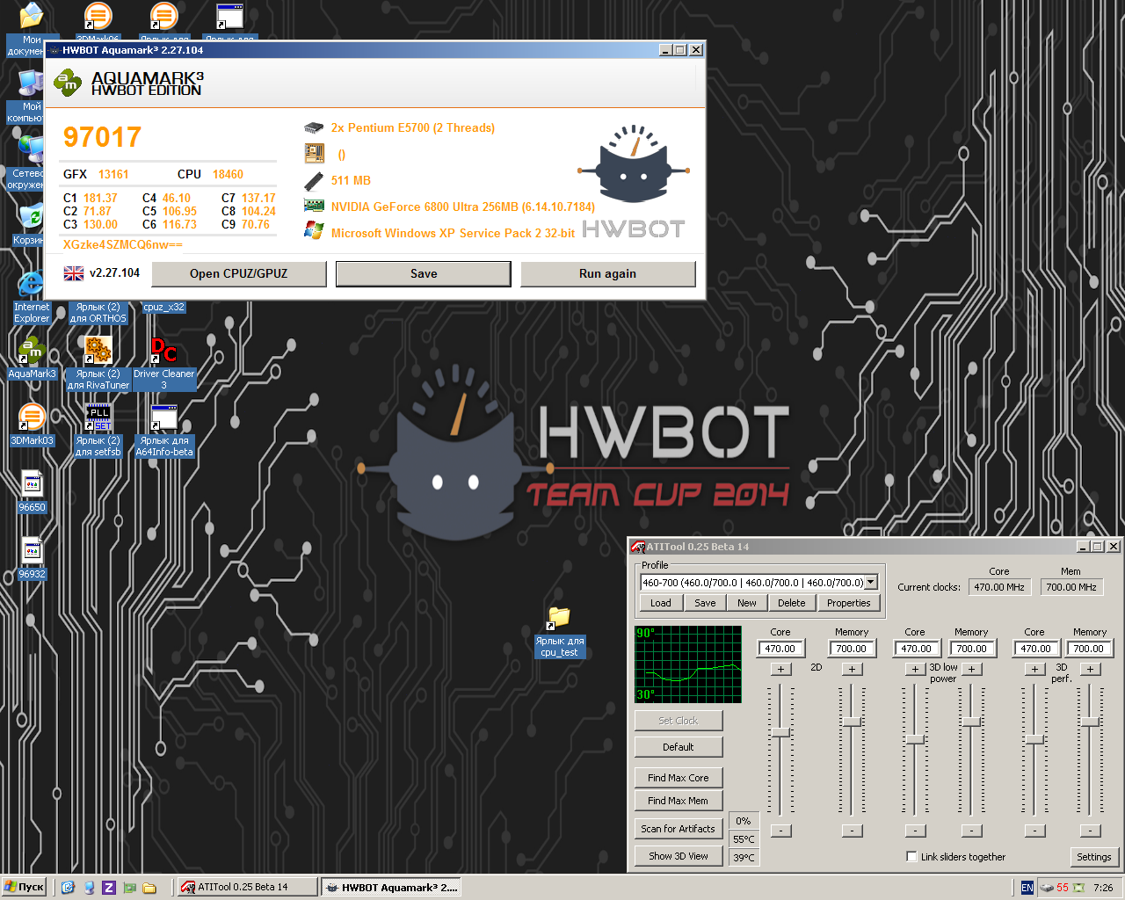Click Scan for Artifacts button

679,829
